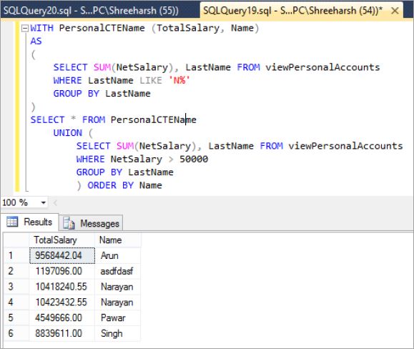Image resolution: width=414 pixels, height=349 pixels.
Task: Select the 10418240.55 Narayan salary cell
Action: pos(61,287)
